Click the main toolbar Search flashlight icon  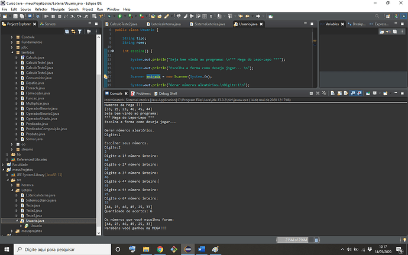166,17
